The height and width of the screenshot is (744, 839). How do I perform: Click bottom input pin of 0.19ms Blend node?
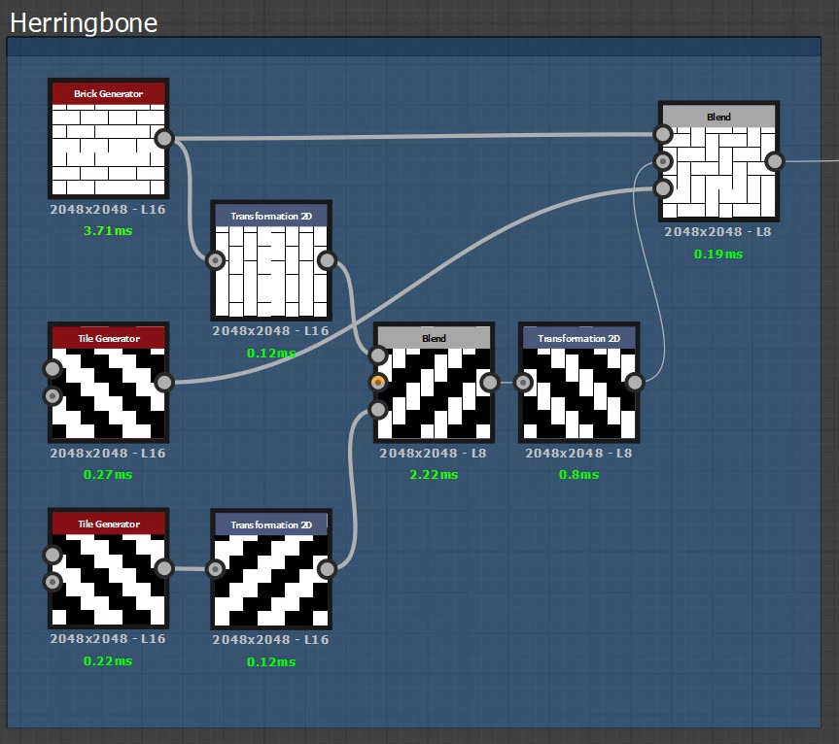coord(663,188)
